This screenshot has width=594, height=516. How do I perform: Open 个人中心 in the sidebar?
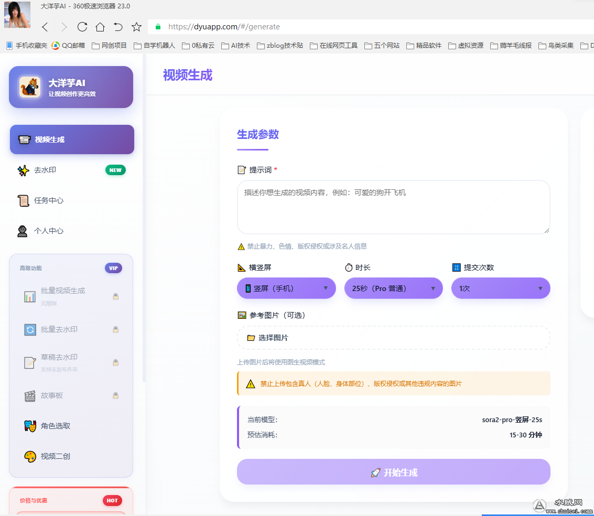(x=48, y=231)
